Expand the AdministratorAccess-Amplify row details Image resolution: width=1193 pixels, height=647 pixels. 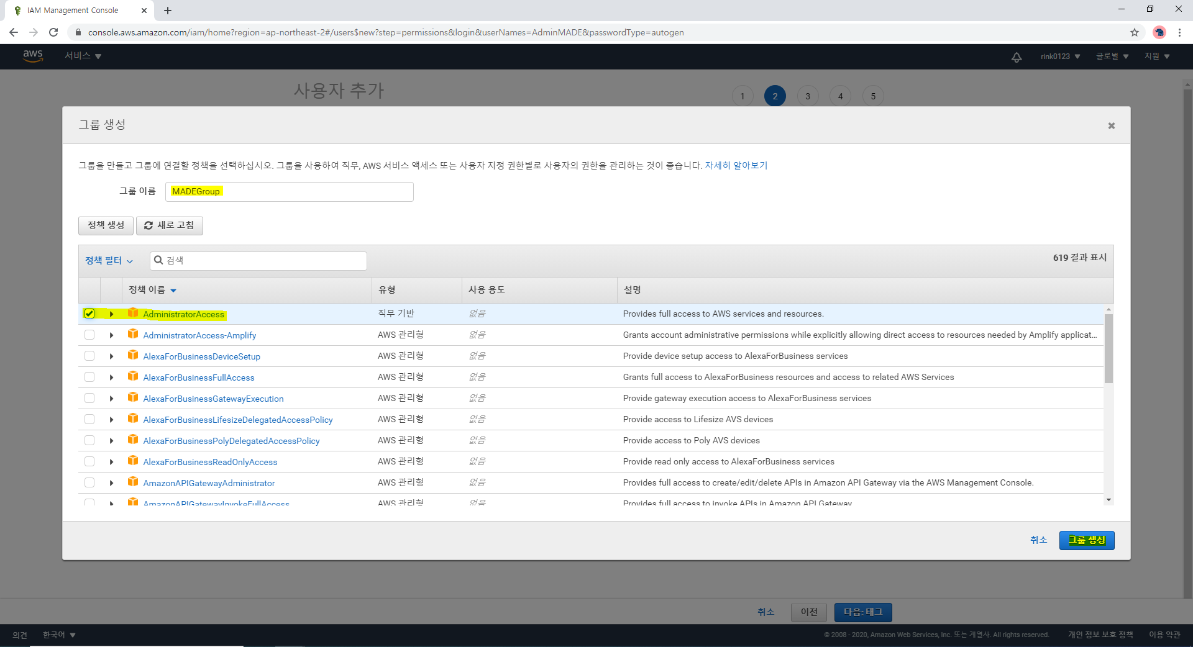(x=111, y=335)
